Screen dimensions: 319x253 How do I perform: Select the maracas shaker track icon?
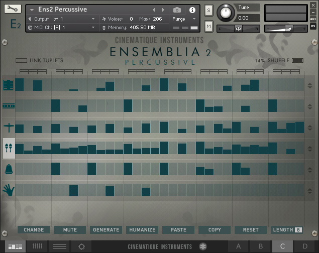(9, 148)
